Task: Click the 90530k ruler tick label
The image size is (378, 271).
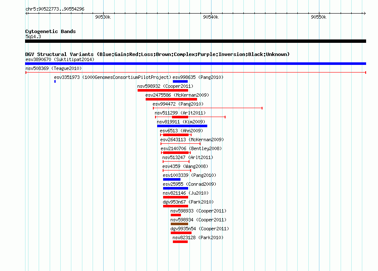Action: click(x=103, y=17)
